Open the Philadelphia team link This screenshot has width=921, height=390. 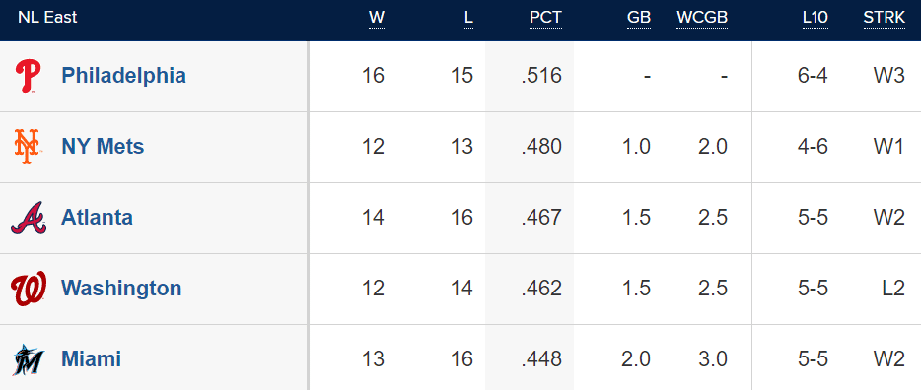point(123,76)
